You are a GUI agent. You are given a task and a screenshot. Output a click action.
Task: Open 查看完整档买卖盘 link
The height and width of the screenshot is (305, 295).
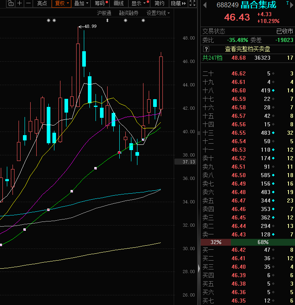pyautogui.click(x=247, y=49)
